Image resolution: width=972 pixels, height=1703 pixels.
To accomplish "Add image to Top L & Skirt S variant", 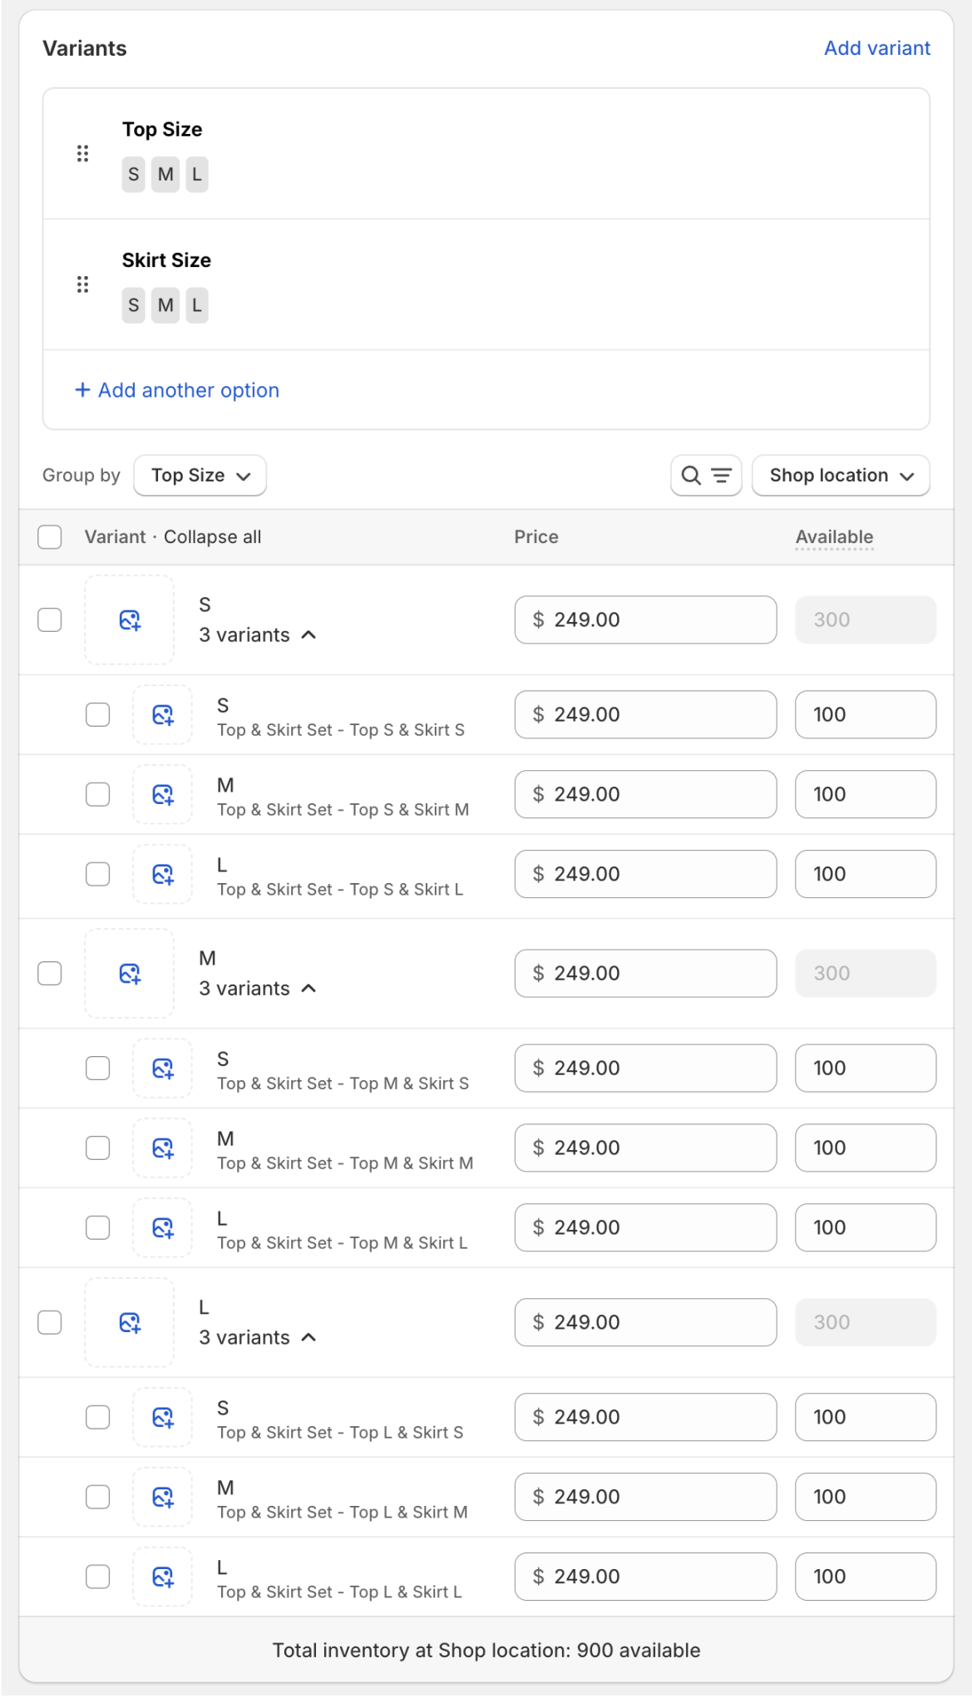I will (x=163, y=1418).
